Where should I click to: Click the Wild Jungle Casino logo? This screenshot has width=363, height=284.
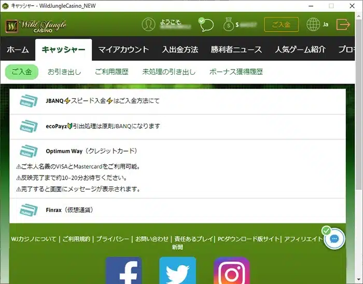[36, 25]
